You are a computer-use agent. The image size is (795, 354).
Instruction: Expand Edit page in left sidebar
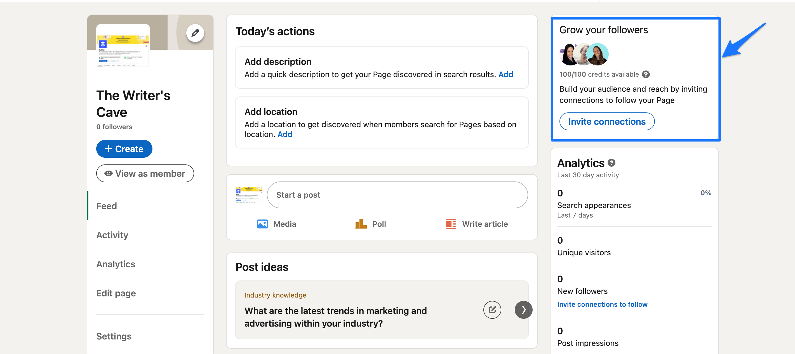point(116,293)
